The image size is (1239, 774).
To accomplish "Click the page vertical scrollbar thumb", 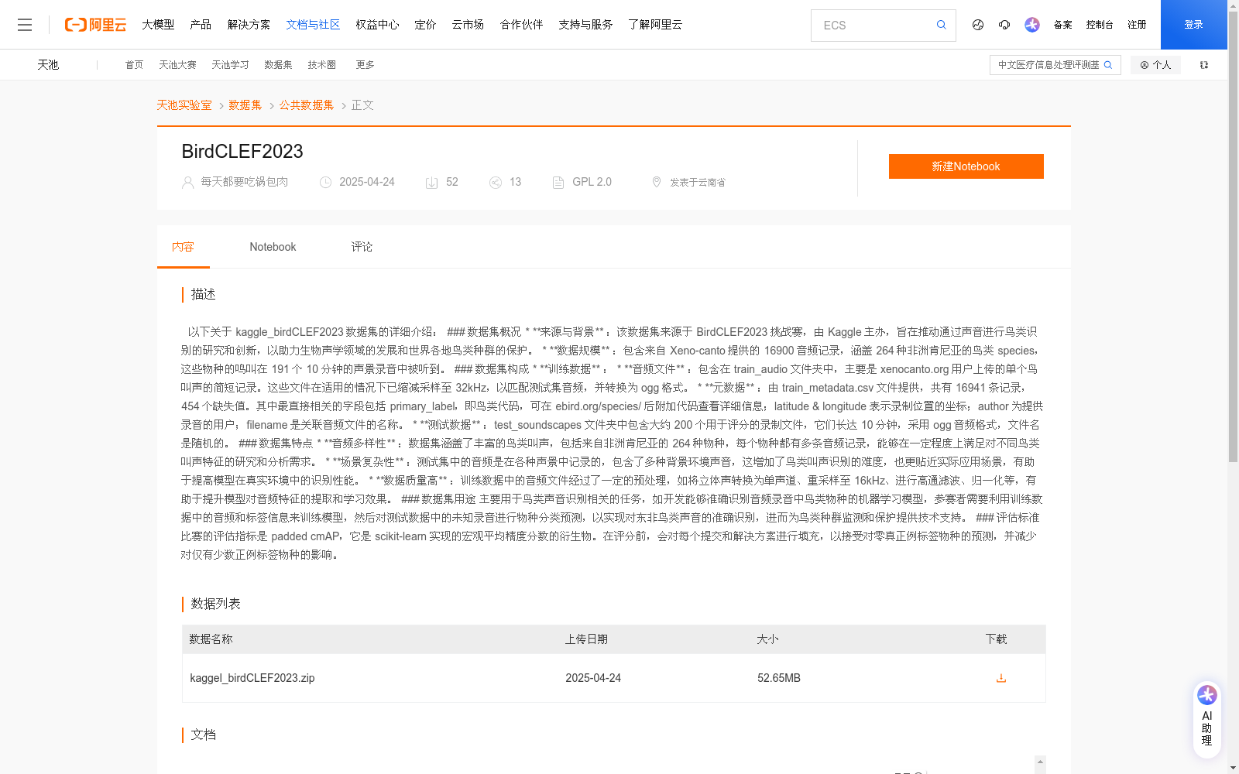I will pos(1233,237).
